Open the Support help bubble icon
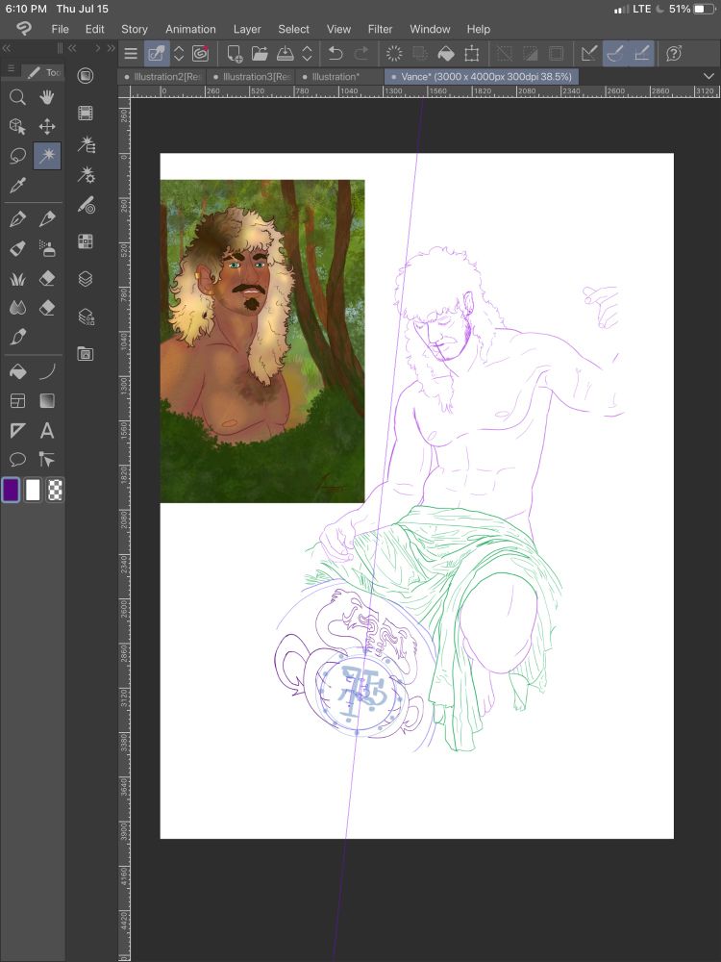The image size is (721, 962). 674,53
